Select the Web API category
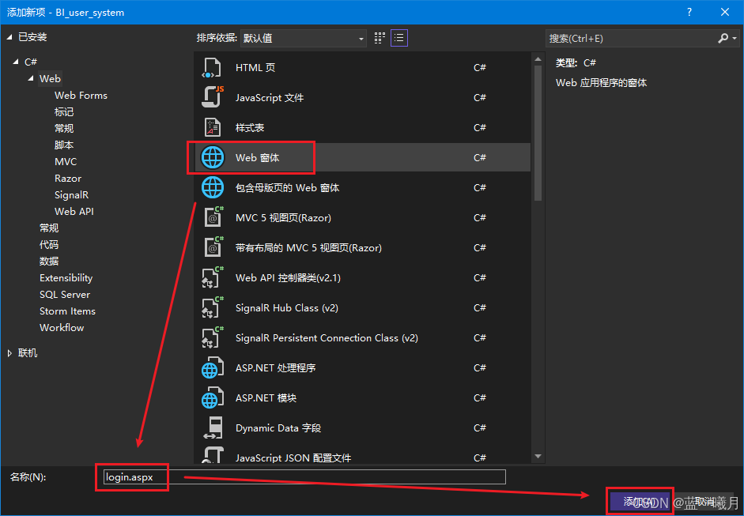This screenshot has height=516, width=744. tap(74, 212)
